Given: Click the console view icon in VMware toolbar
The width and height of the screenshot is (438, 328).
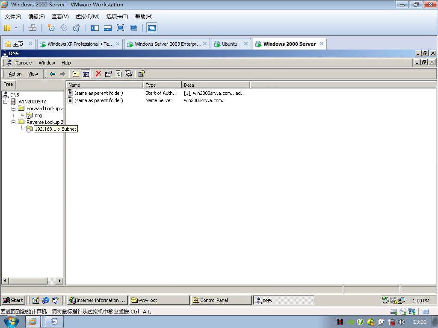Looking at the screenshot, I should coord(152,28).
